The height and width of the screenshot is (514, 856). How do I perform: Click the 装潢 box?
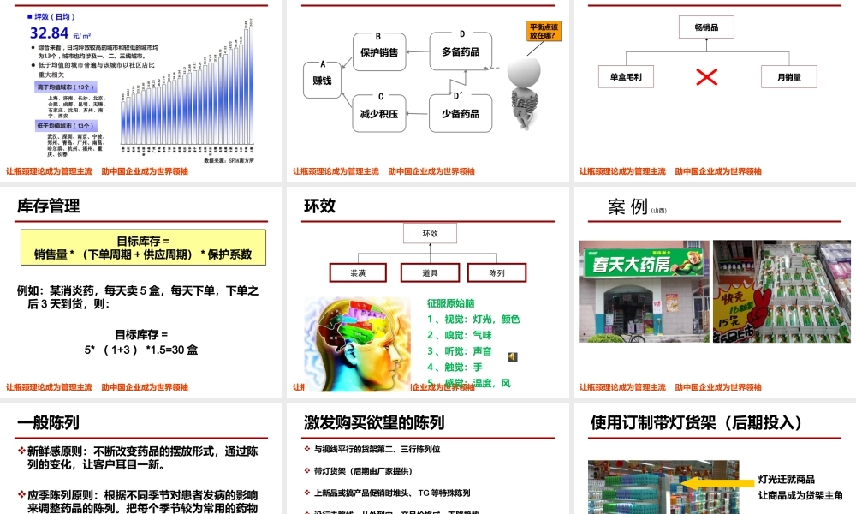(x=358, y=272)
